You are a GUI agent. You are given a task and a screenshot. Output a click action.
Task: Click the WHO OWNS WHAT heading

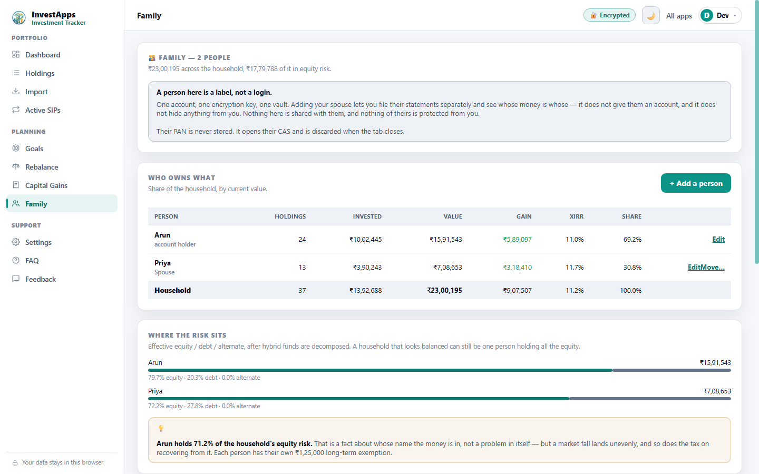182,177
